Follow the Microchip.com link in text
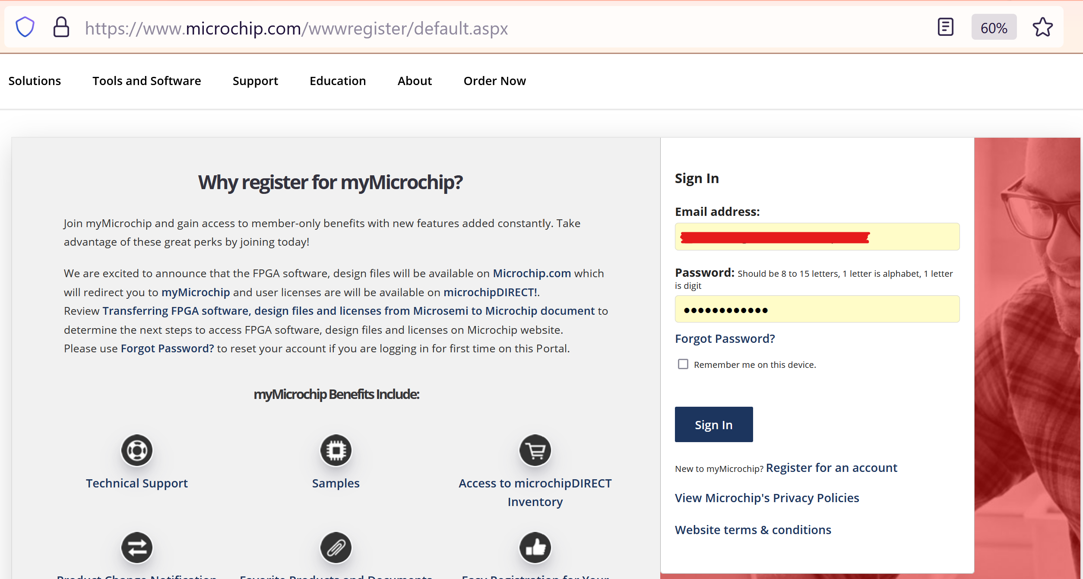This screenshot has width=1083, height=579. tap(532, 273)
